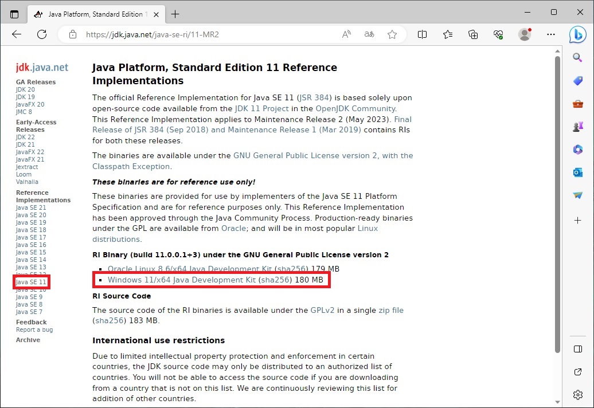Open JDK 22 early-access link
Viewport: 594px width, 408px height.
tap(25, 137)
